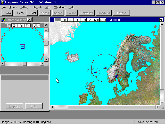Click GROUP map horizontal scrollbar thumb
This screenshot has width=165, height=124.
tap(112, 107)
